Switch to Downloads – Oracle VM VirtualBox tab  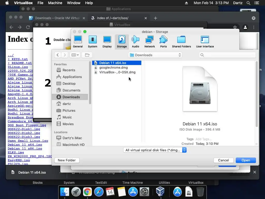tap(57, 18)
